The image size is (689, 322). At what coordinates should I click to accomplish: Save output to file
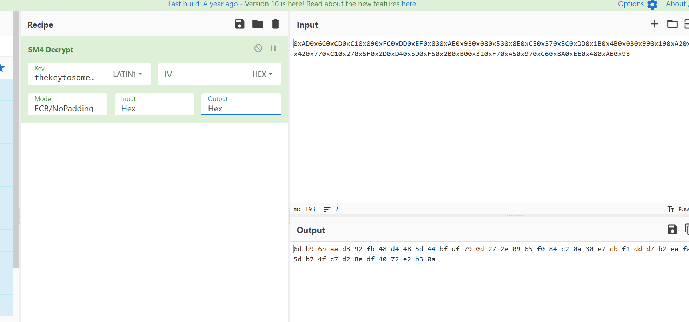(672, 229)
